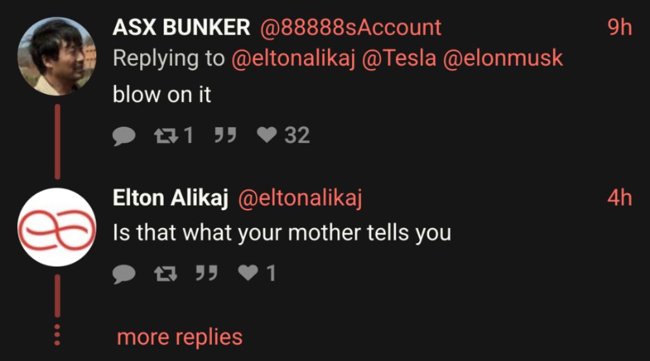Screen dimensions: 650x361
Task: Reply to Elton Alikaj's tweet
Action: coord(124,274)
